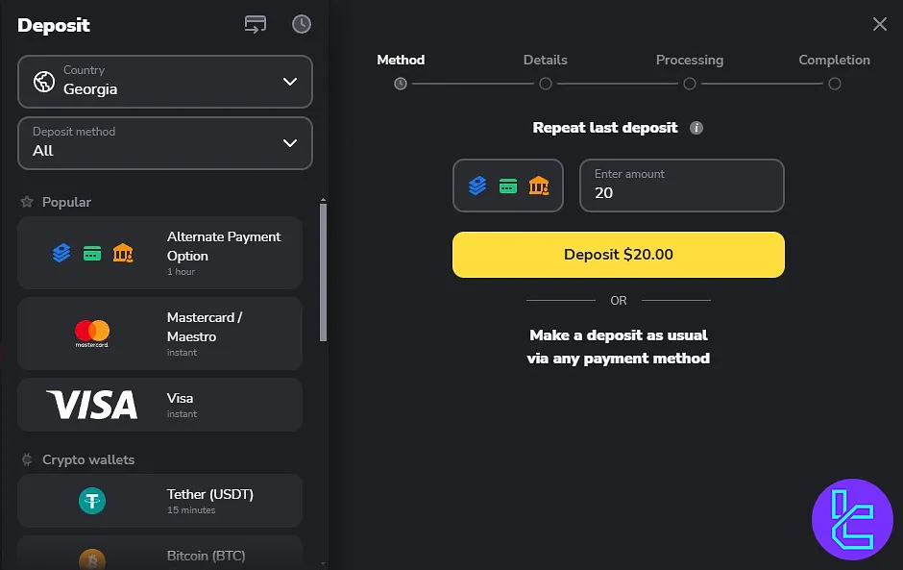
Task: Click the info icon next to Repeat last deposit
Action: coord(696,128)
